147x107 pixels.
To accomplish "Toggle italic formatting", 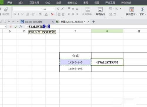I will [x=19, y=14].
